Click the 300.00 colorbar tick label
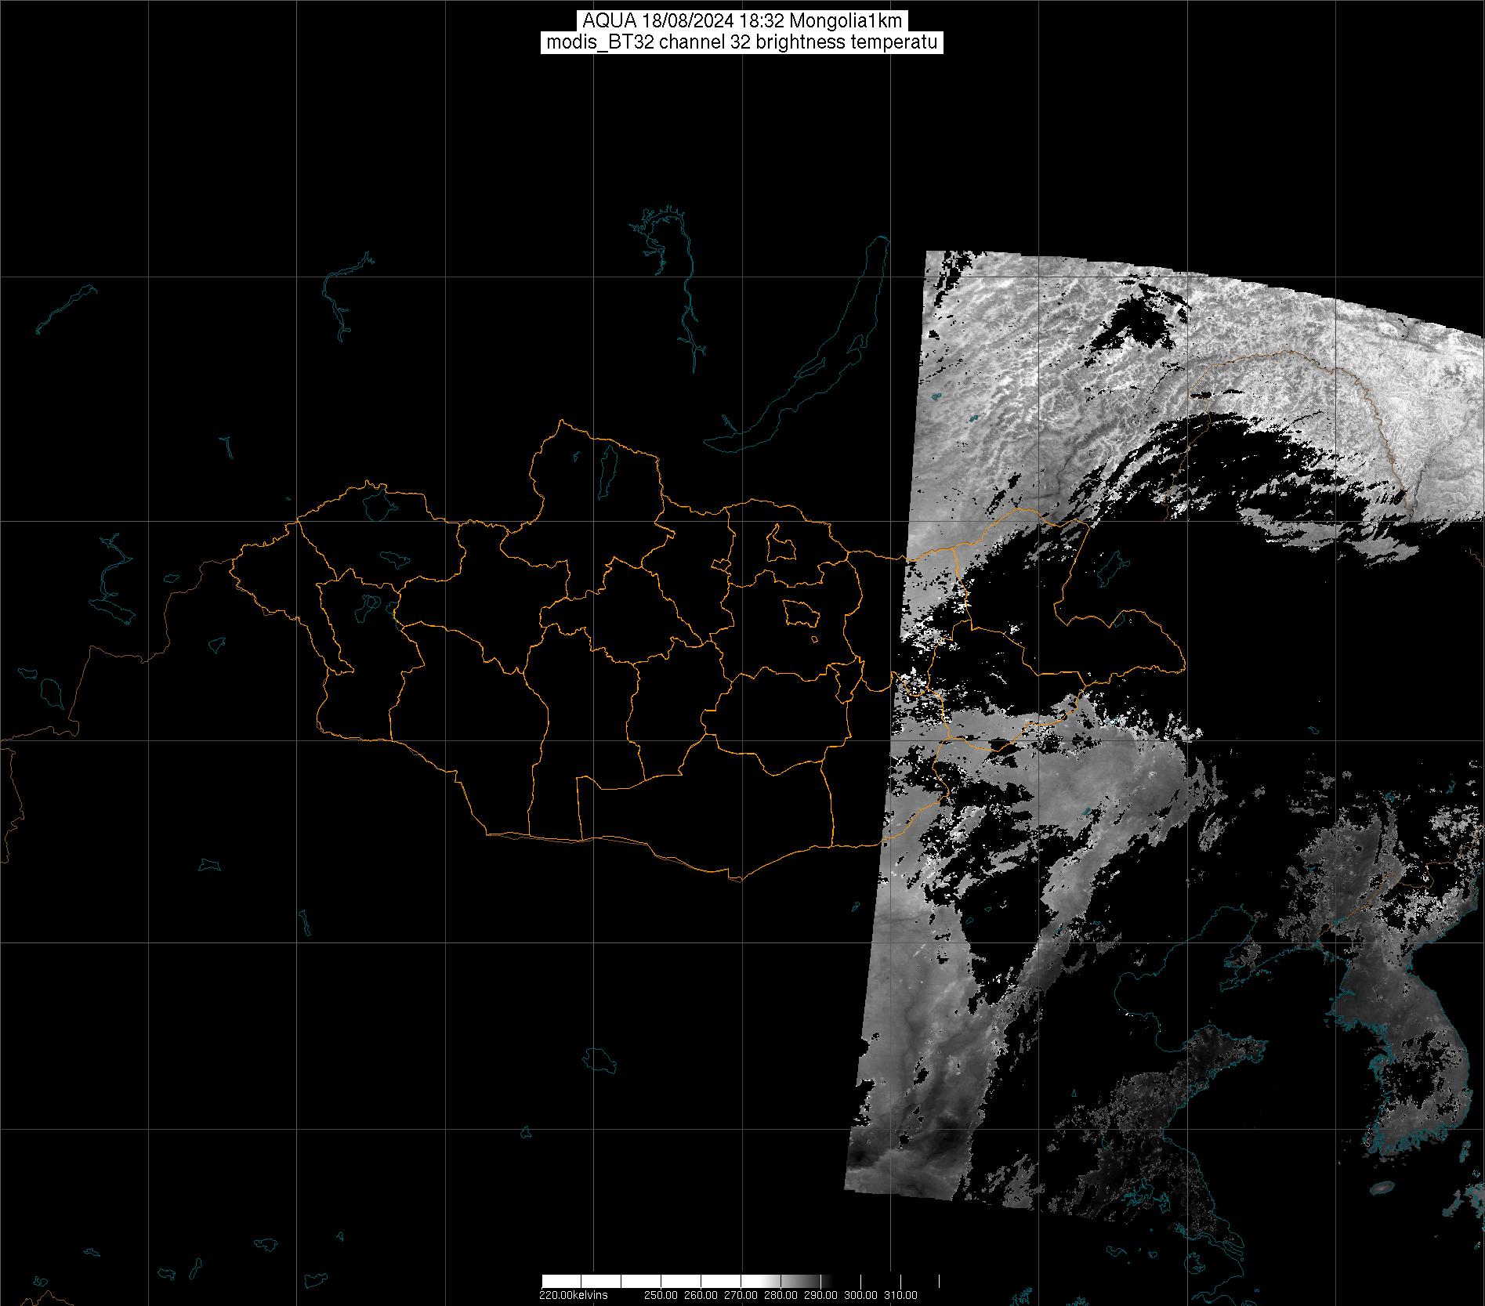 pyautogui.click(x=862, y=1294)
